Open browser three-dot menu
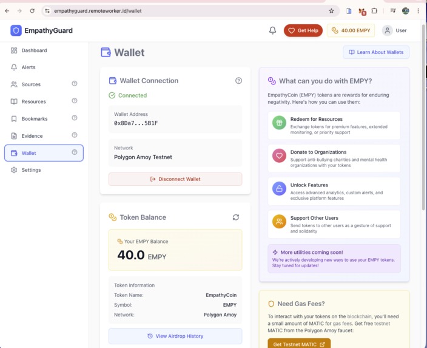The image size is (427, 348). pyautogui.click(x=418, y=11)
